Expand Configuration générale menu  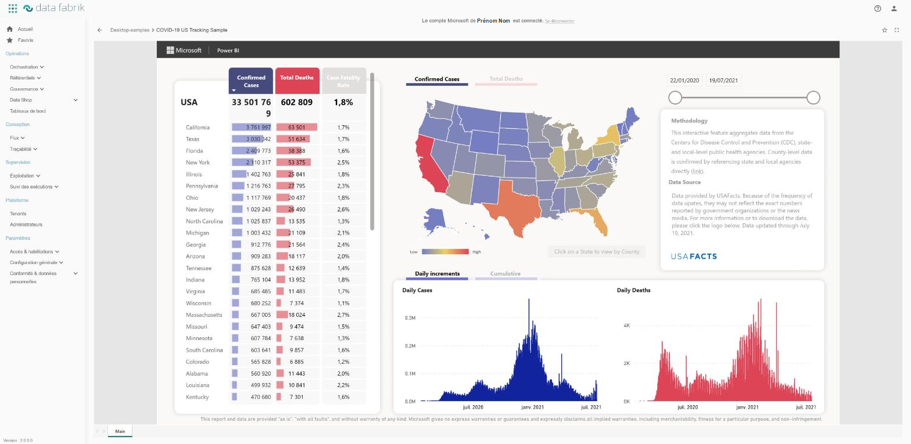click(x=37, y=262)
